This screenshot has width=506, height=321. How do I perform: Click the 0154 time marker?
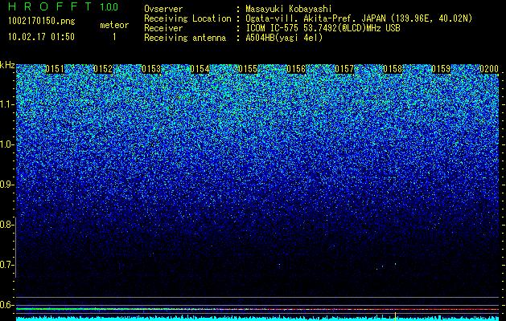(x=200, y=69)
